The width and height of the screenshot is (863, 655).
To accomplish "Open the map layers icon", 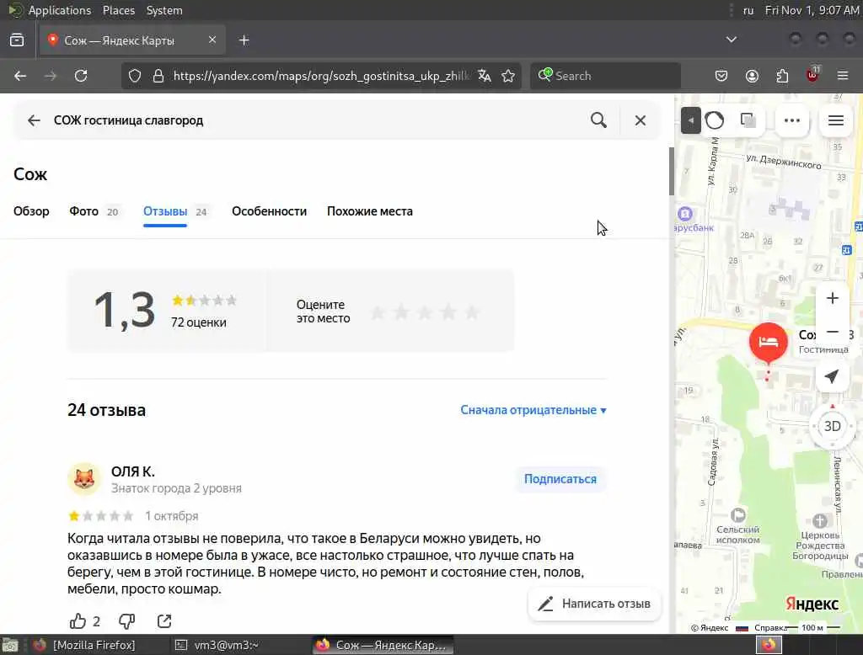I will pyautogui.click(x=748, y=120).
